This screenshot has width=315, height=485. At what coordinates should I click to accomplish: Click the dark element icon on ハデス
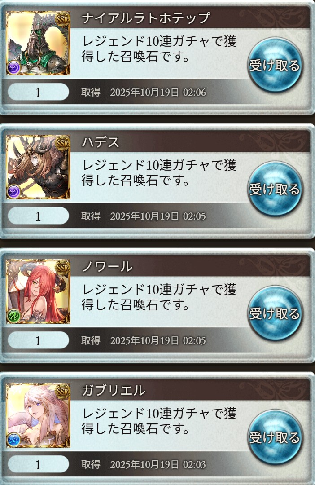click(13, 191)
